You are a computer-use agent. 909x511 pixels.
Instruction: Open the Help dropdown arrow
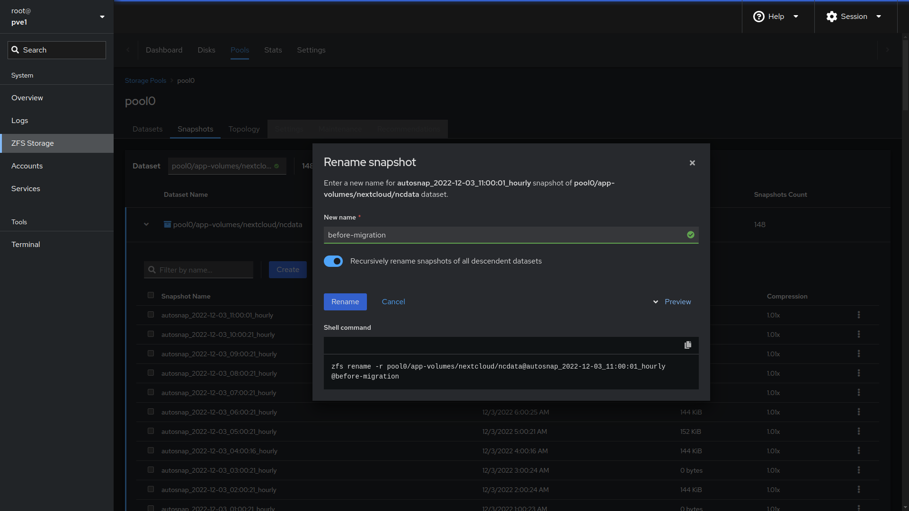pos(796,17)
